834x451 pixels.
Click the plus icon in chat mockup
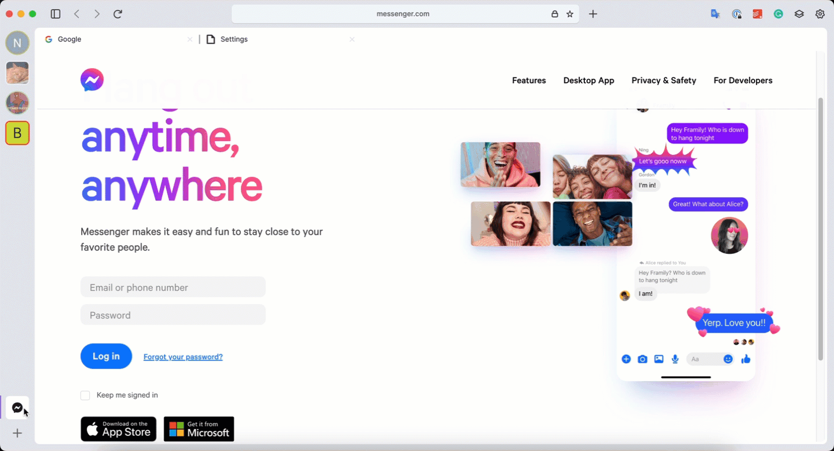[x=626, y=359]
